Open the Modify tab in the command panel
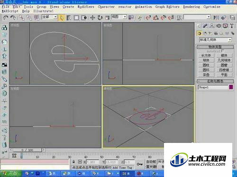 pyautogui.click(x=205, y=26)
